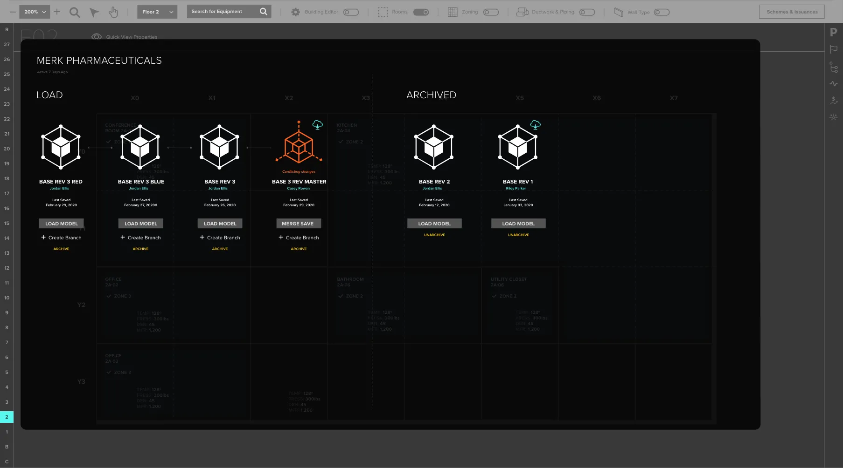Click the Wall Type icon
Screen dimensions: 843x468
(x=618, y=12)
